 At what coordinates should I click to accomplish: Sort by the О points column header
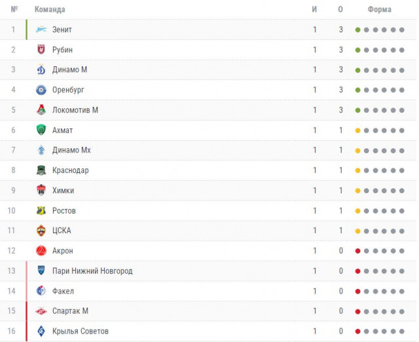(x=340, y=10)
